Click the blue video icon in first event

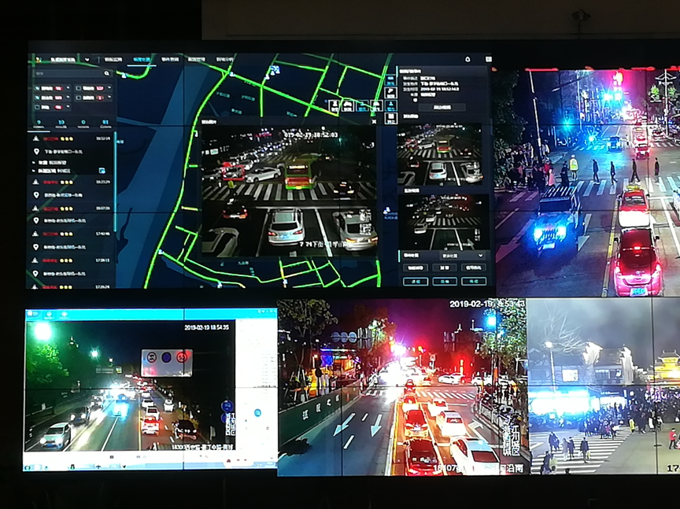pos(102,169)
